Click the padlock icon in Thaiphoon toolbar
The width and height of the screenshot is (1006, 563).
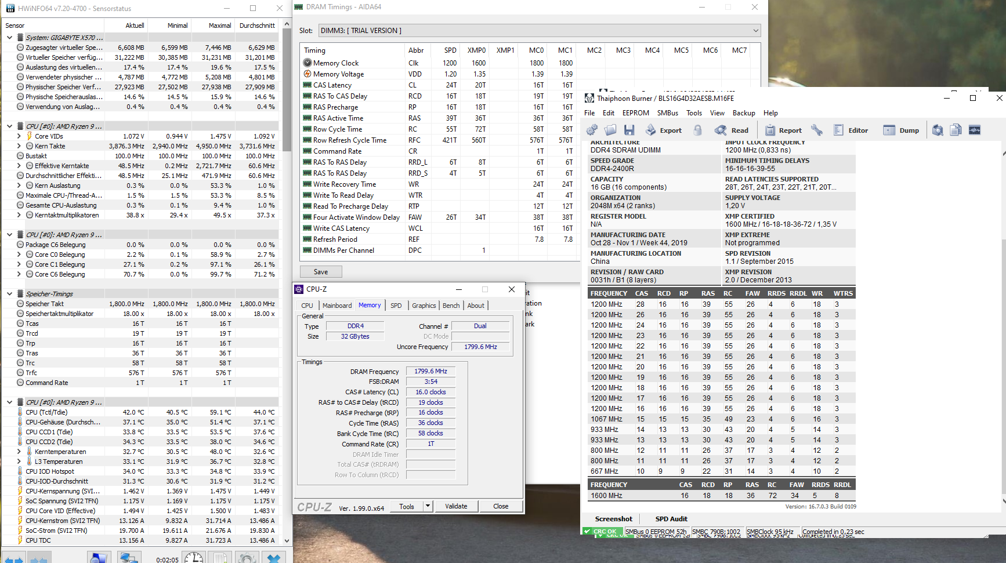(698, 130)
